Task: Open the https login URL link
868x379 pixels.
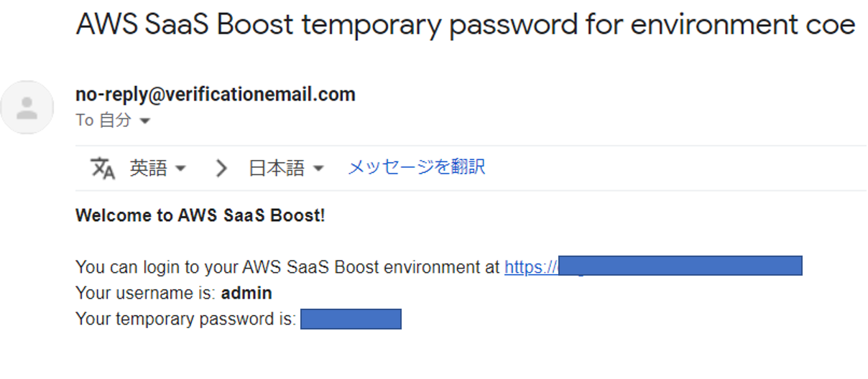Action: [x=530, y=268]
